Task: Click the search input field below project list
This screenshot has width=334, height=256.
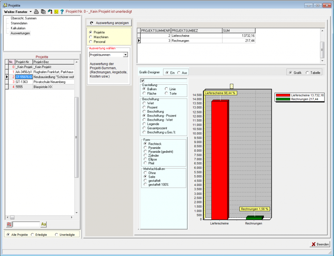Action: tap(26, 224)
